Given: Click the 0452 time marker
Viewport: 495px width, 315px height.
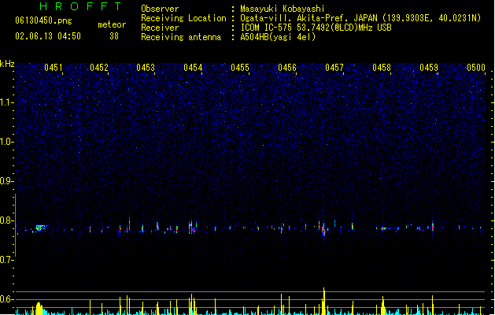Looking at the screenshot, I should click(99, 68).
